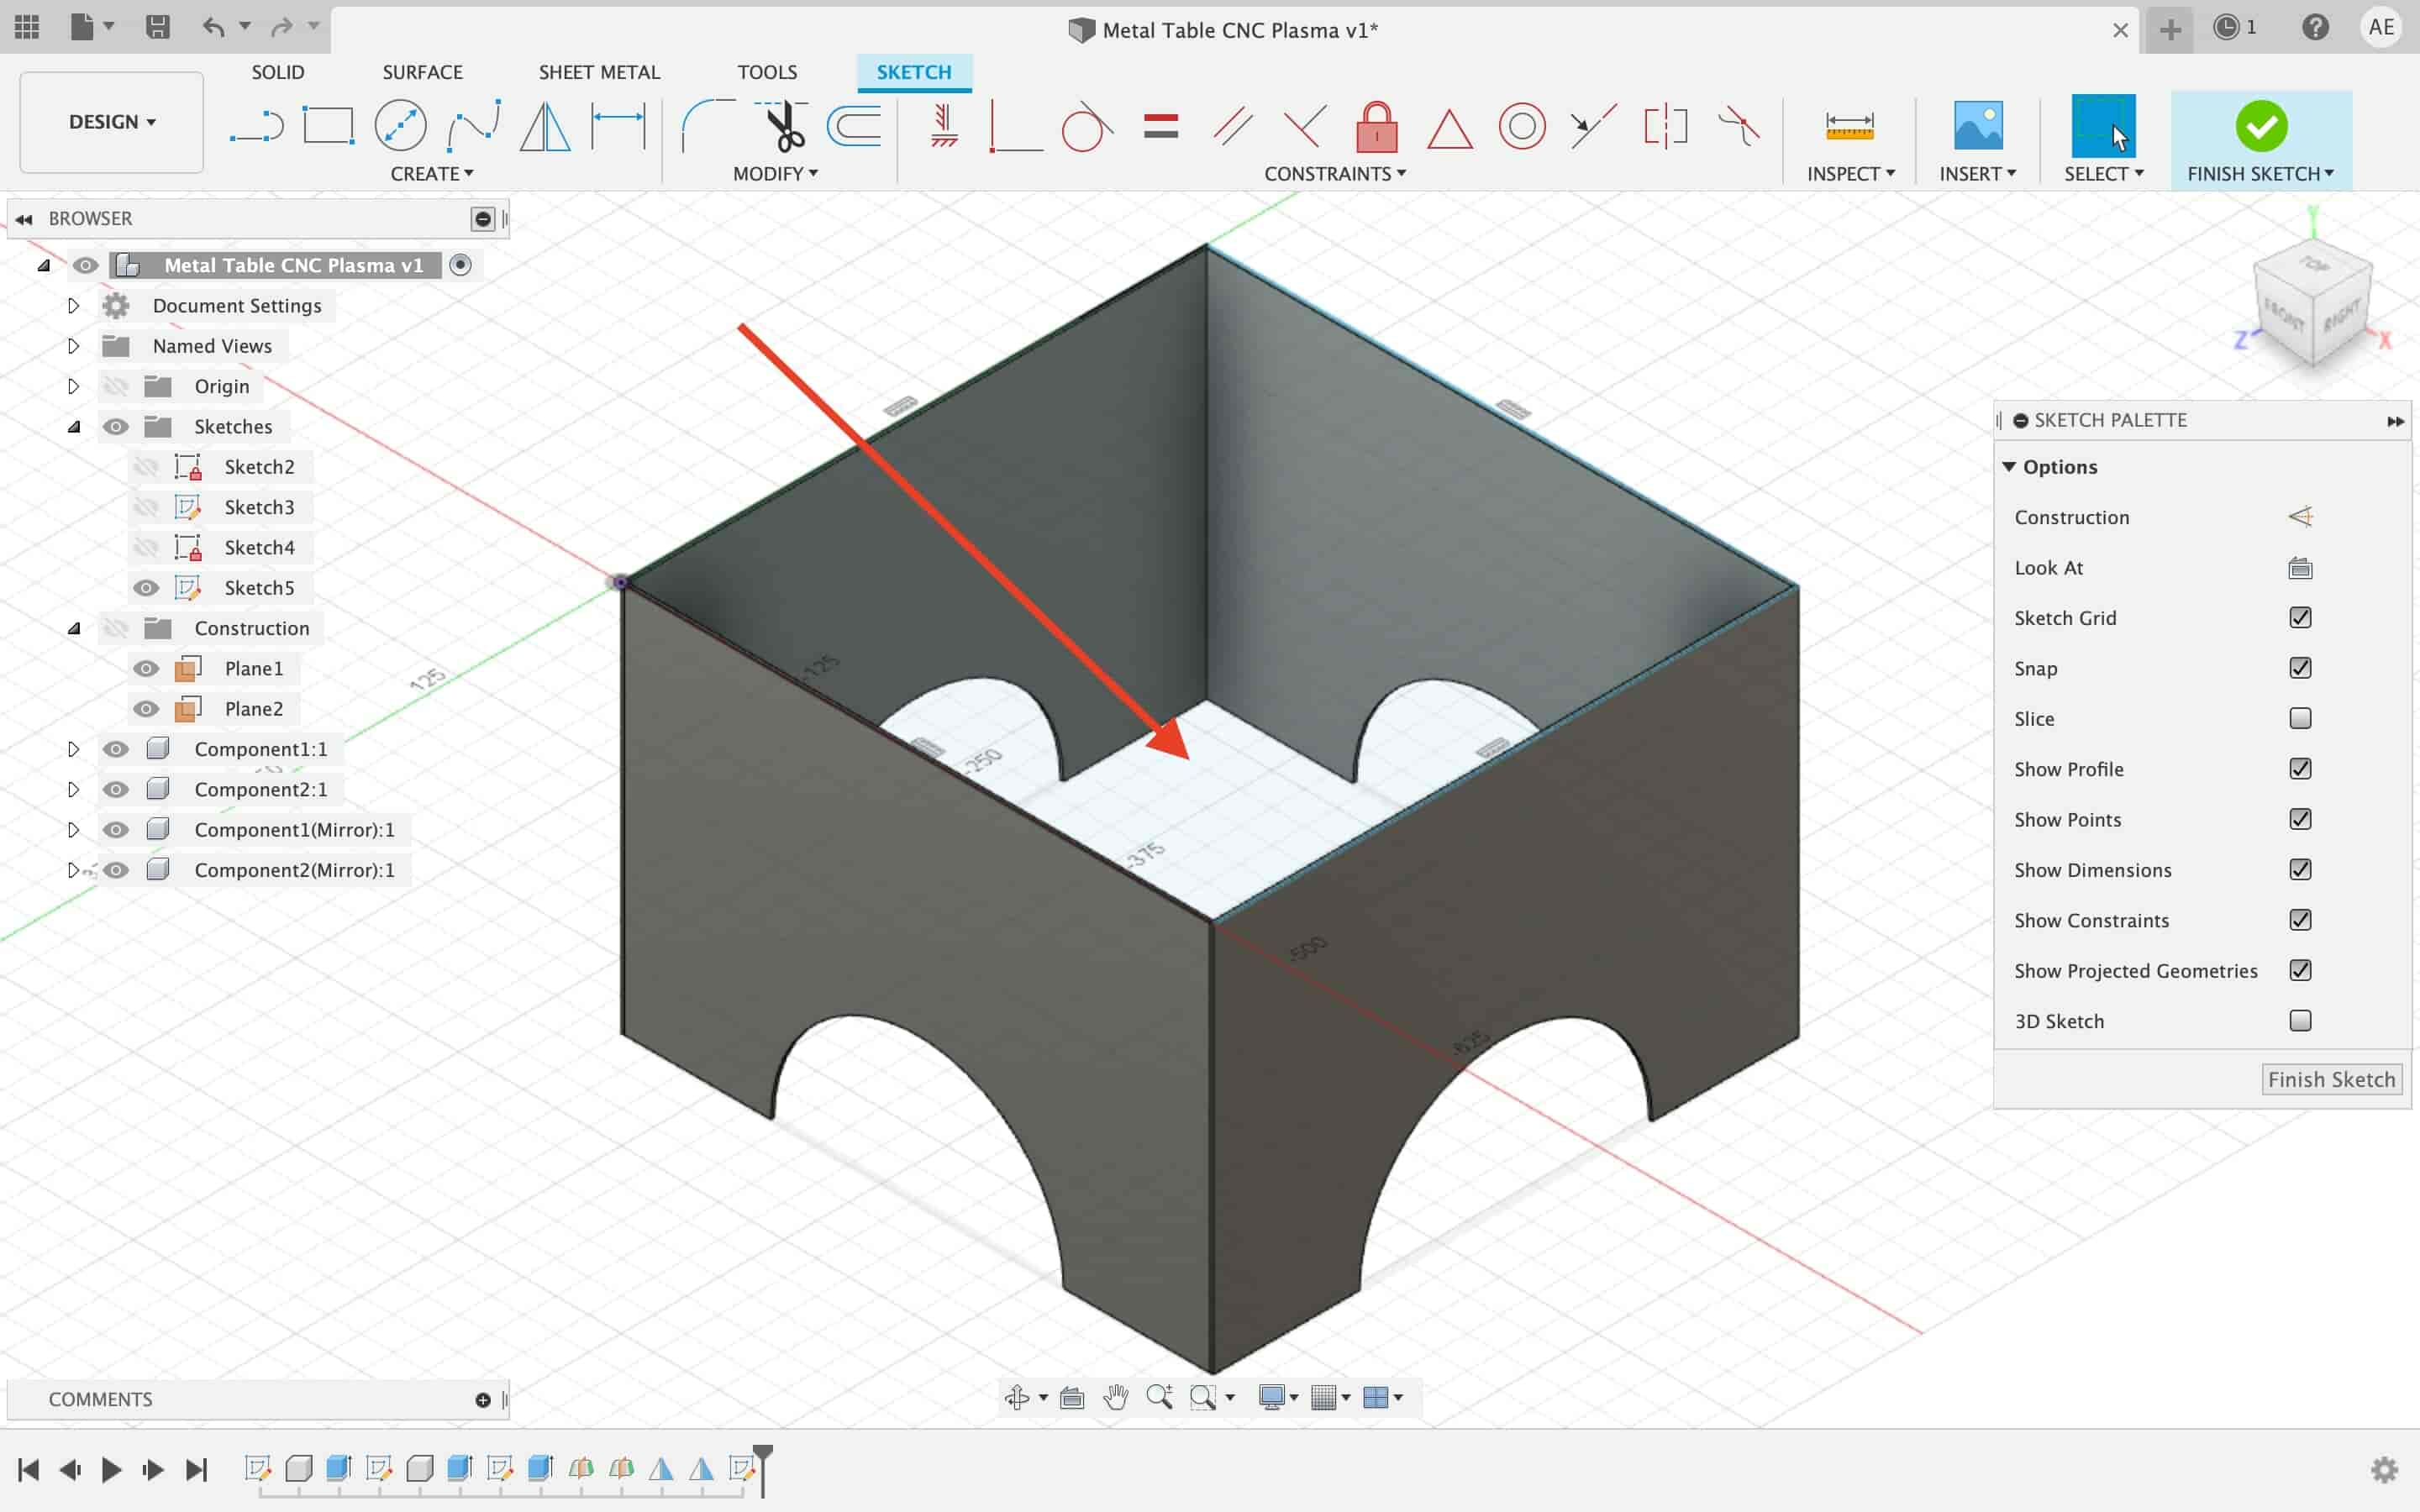
Task: Expand the Component2:1 node
Action: point(73,789)
